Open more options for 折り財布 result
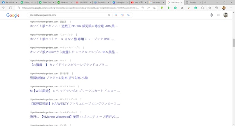 (72, 74)
